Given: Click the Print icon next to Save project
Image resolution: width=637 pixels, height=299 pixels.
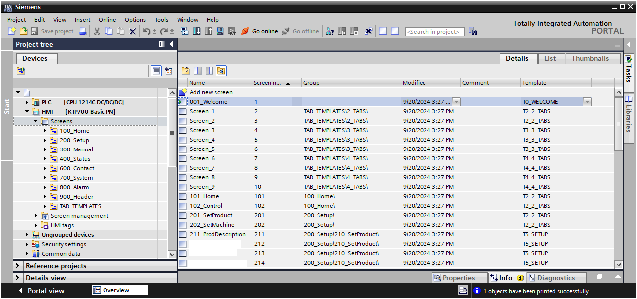Looking at the screenshot, I should (x=83, y=31).
